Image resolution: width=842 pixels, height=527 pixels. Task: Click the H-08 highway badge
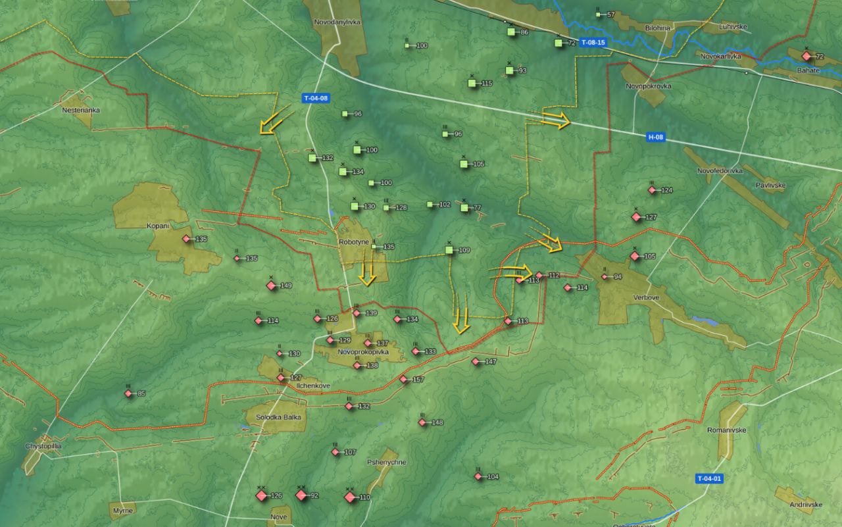[x=655, y=137]
